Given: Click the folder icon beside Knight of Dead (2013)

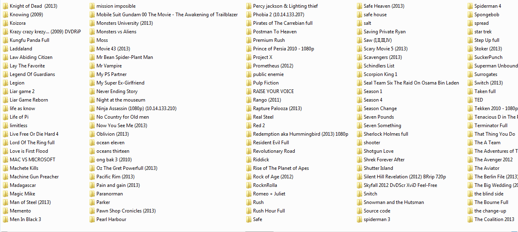Looking at the screenshot, I should click(5, 6).
